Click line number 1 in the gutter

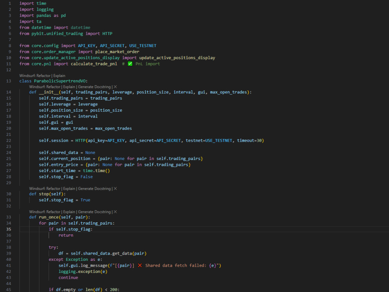[10, 4]
